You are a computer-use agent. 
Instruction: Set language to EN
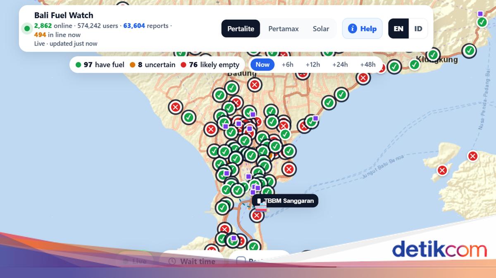pyautogui.click(x=398, y=29)
